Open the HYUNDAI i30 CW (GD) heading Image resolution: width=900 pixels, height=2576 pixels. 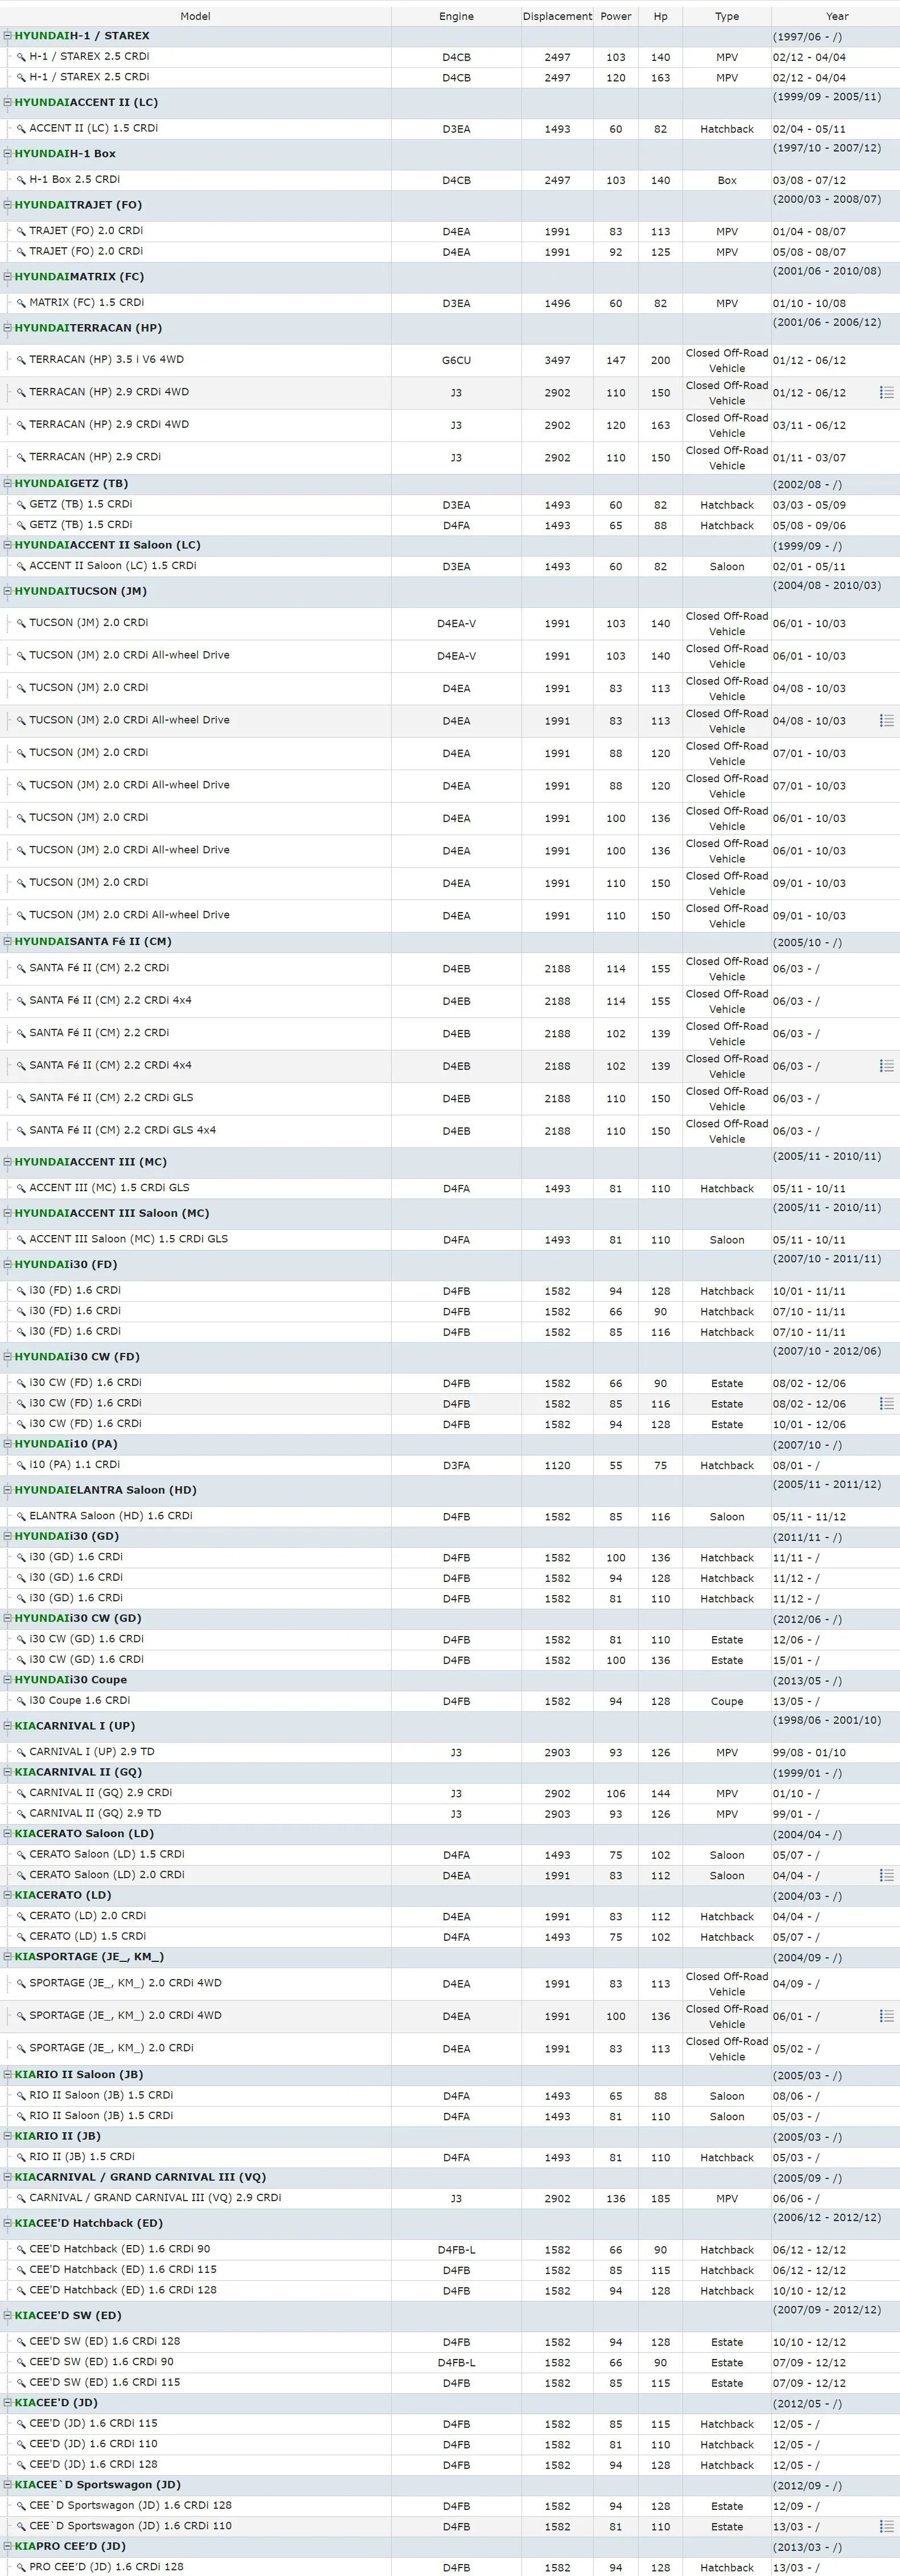(x=78, y=1619)
